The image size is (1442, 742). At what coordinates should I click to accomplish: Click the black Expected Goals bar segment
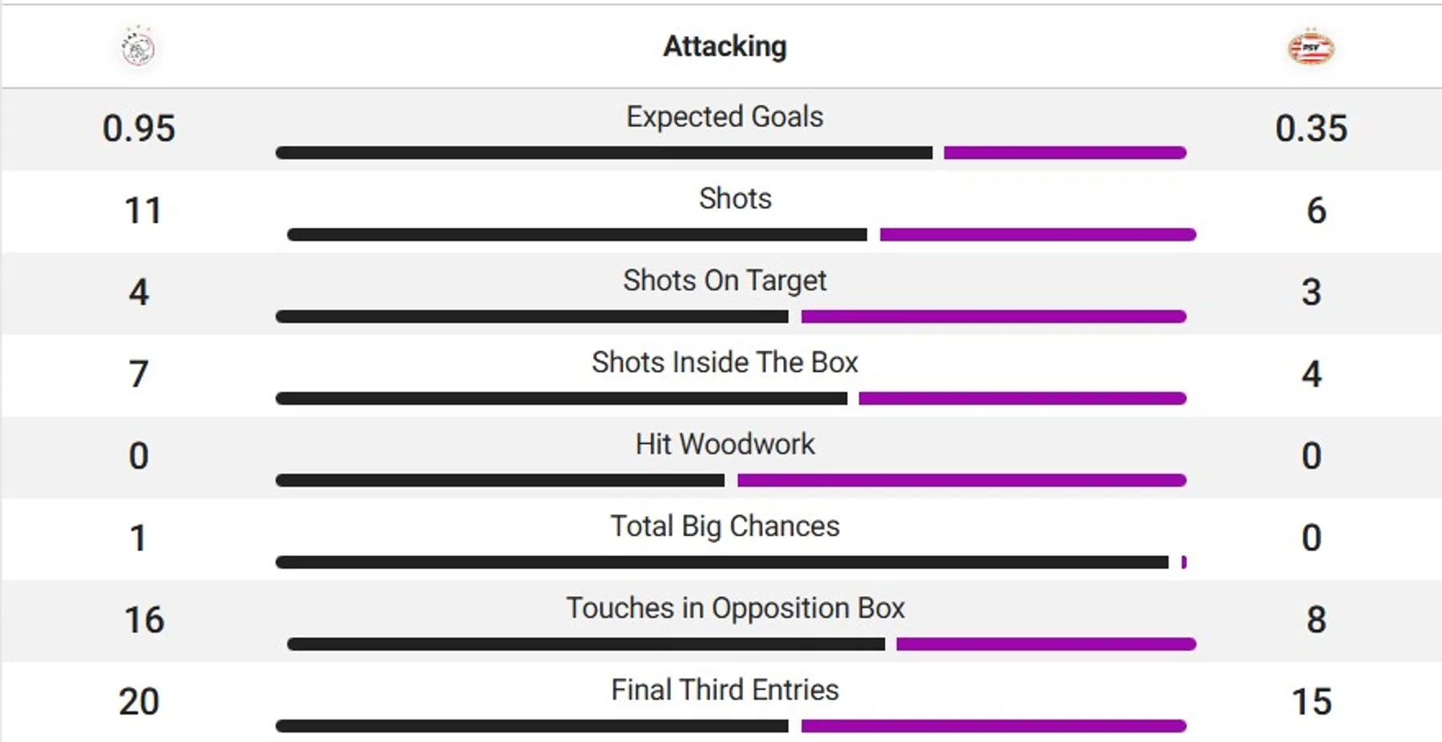[604, 153]
